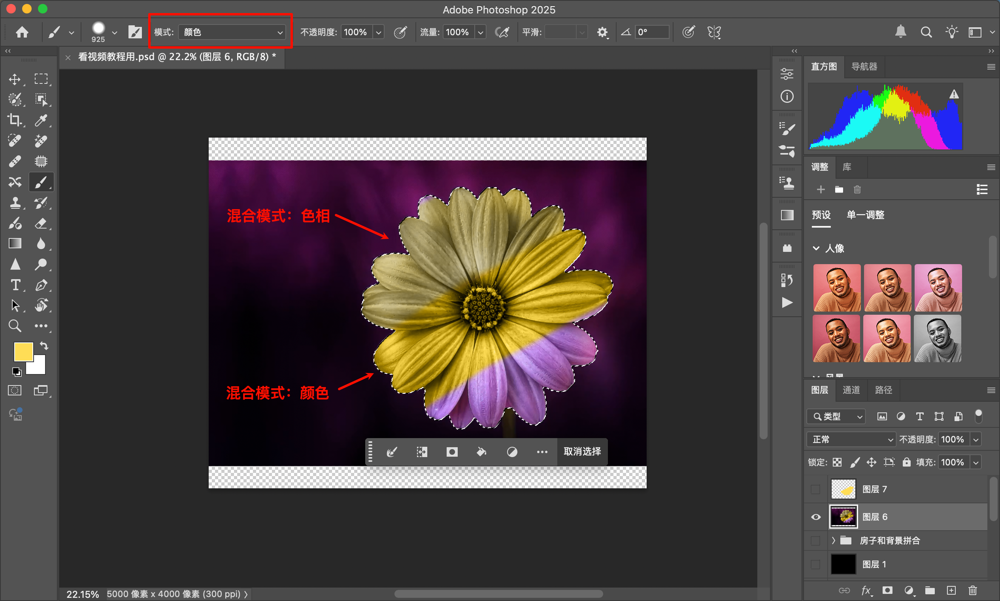
Task: Select the Move tool
Action: (15, 79)
